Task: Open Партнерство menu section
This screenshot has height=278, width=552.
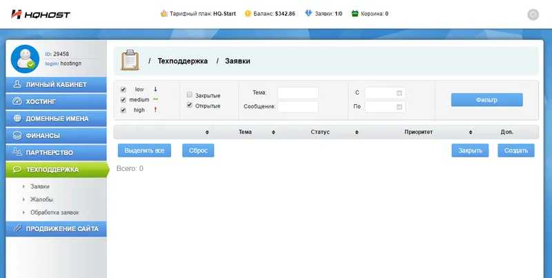Action: [x=56, y=152]
